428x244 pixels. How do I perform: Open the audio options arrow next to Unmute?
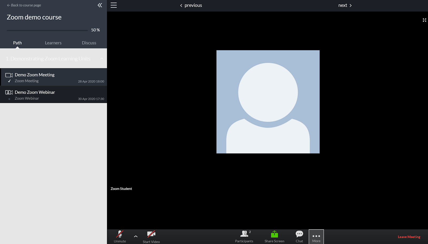pyautogui.click(x=136, y=237)
